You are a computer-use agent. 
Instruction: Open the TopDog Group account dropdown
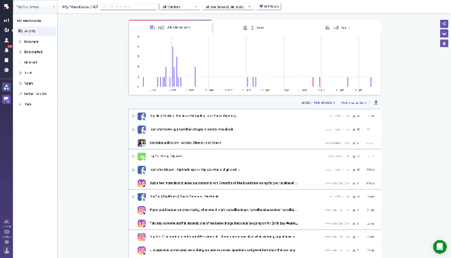[x=36, y=7]
